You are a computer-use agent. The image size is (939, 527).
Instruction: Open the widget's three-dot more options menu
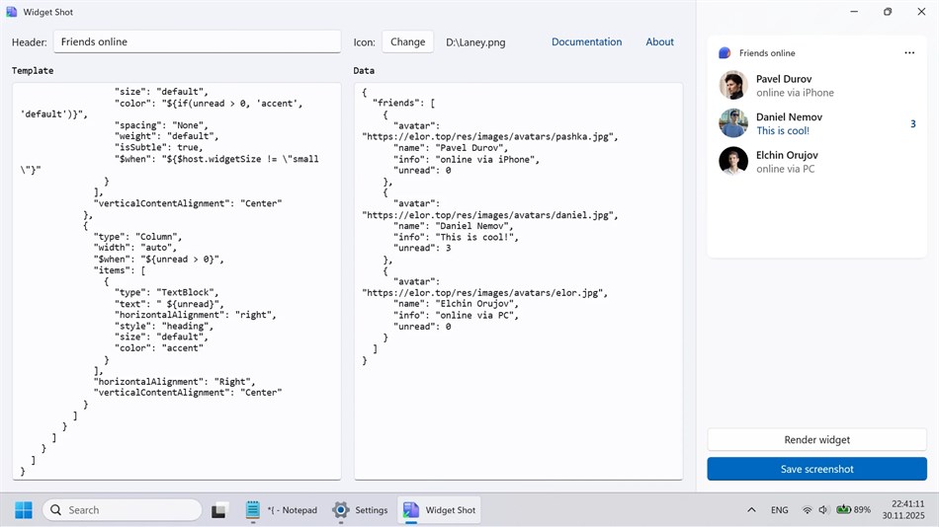[909, 52]
